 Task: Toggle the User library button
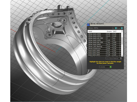point(120,28)
